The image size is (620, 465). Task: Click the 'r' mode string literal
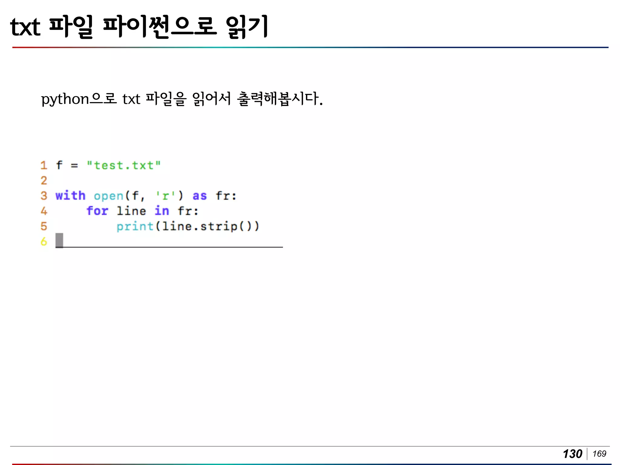point(165,196)
